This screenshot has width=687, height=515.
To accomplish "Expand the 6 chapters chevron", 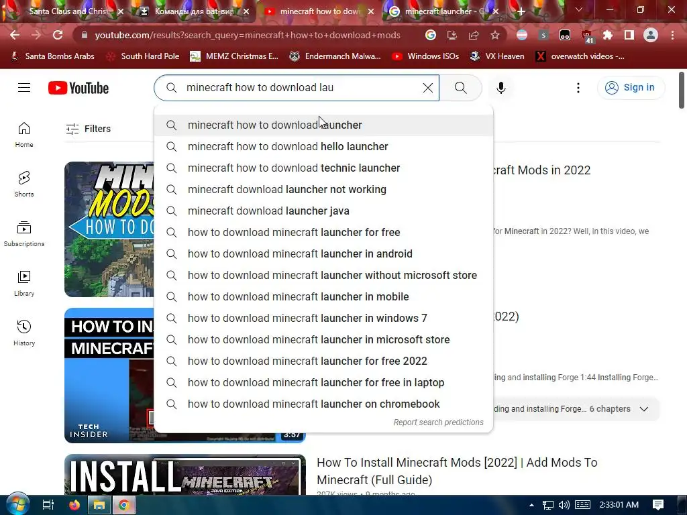I will (x=643, y=409).
